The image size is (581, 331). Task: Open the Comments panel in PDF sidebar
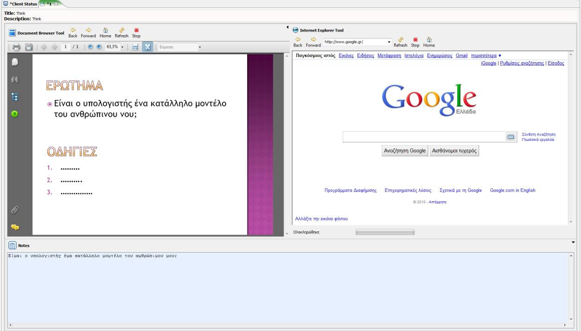pyautogui.click(x=14, y=227)
